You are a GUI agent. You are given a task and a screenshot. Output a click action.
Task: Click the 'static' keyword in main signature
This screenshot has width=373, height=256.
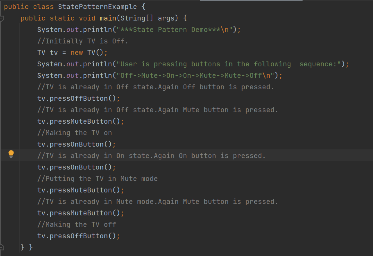62,18
